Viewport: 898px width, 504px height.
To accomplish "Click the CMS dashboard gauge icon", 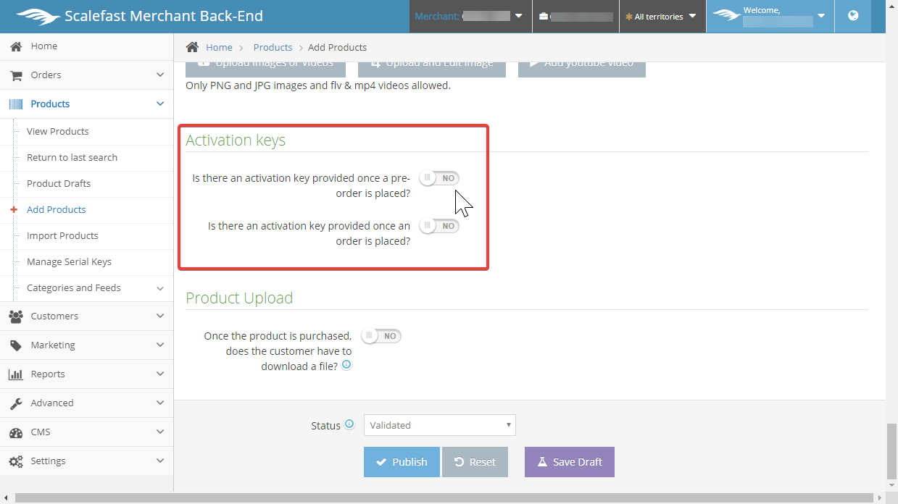I will coord(16,432).
